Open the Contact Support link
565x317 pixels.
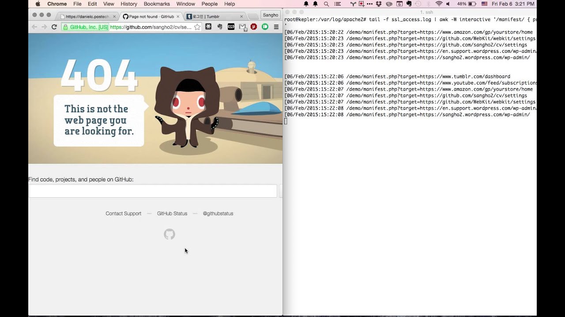coord(124,214)
